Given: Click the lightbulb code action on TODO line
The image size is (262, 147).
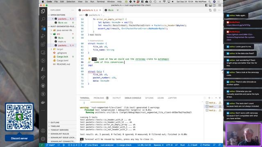Looking at the screenshot, I should [x=89, y=59].
